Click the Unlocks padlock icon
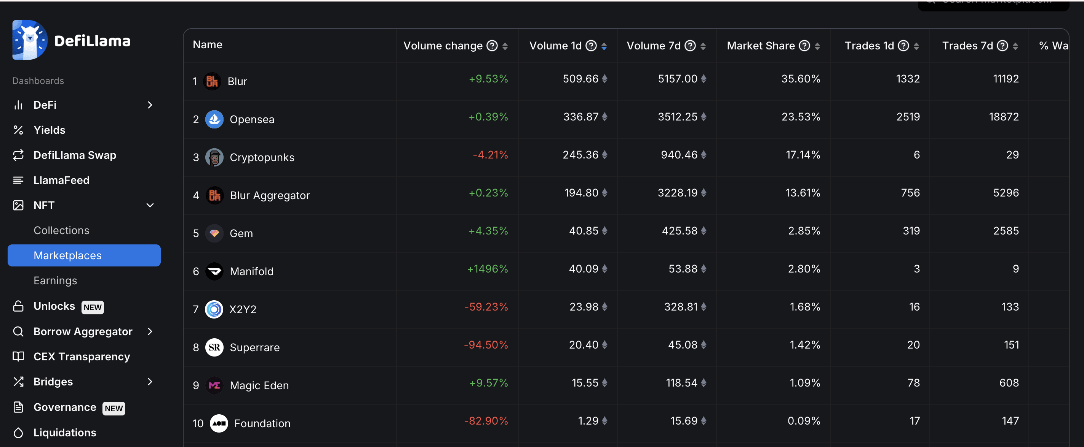 [18, 306]
